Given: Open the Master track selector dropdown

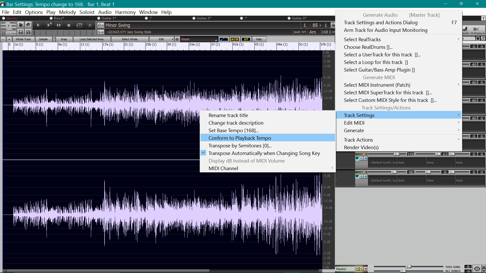Looking at the screenshot, I should pyautogui.click(x=199, y=39).
